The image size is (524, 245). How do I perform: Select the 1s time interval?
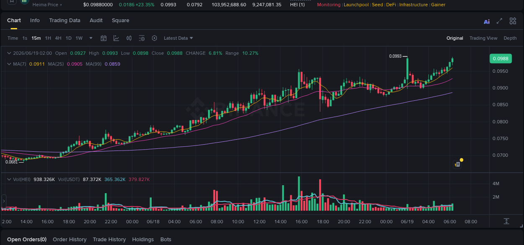[x=25, y=38]
